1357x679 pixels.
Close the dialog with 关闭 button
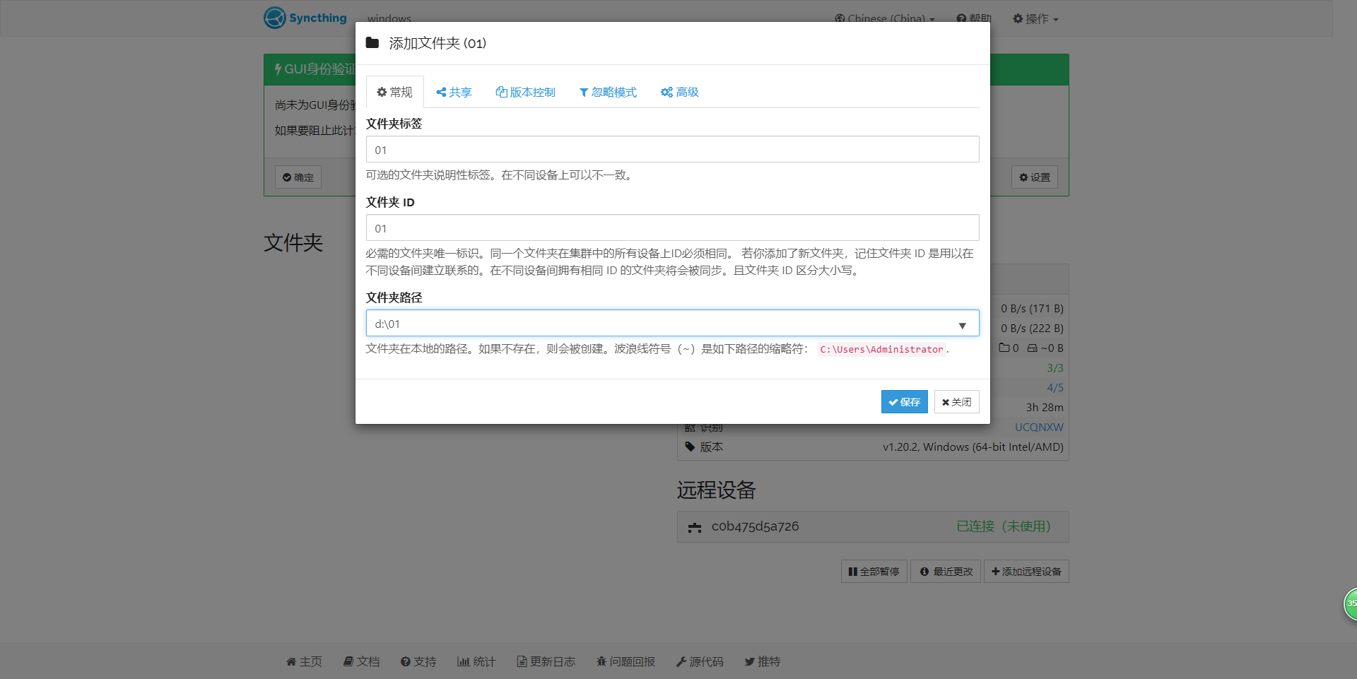pyautogui.click(x=956, y=401)
